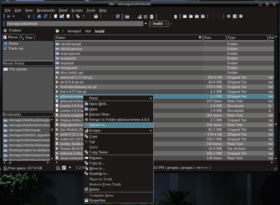Click the Copy icon in the toolbar
This screenshot has height=205, width=280.
click(x=78, y=16)
